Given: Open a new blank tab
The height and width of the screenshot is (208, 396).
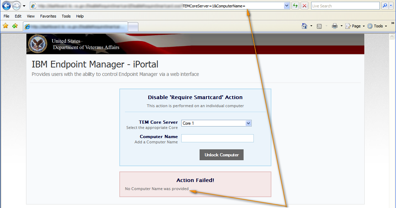Looking at the screenshot, I should [133, 27].
